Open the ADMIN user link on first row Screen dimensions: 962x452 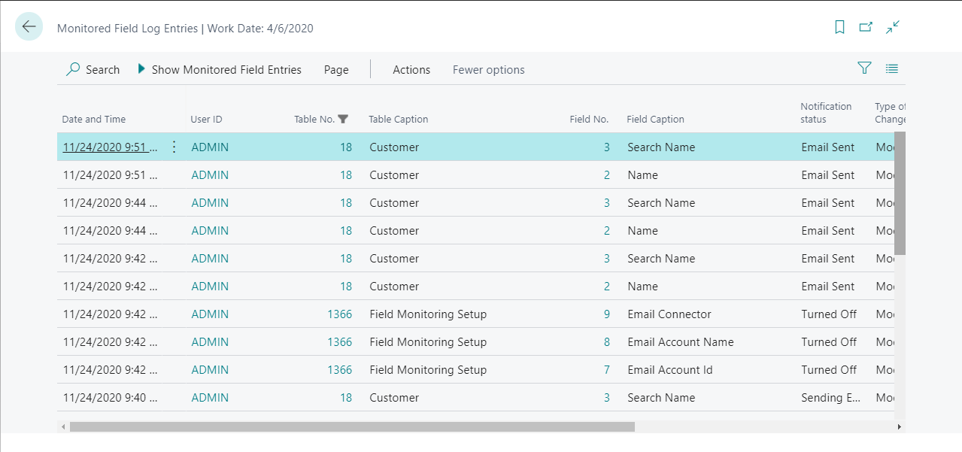coord(209,147)
